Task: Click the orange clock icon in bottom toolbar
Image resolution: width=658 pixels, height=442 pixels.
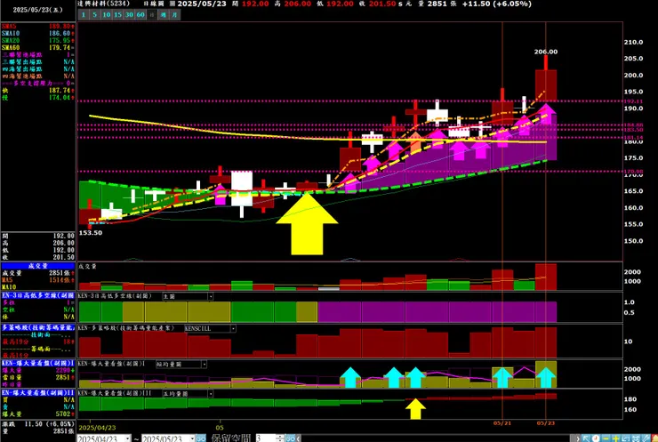Action: [x=596, y=438]
